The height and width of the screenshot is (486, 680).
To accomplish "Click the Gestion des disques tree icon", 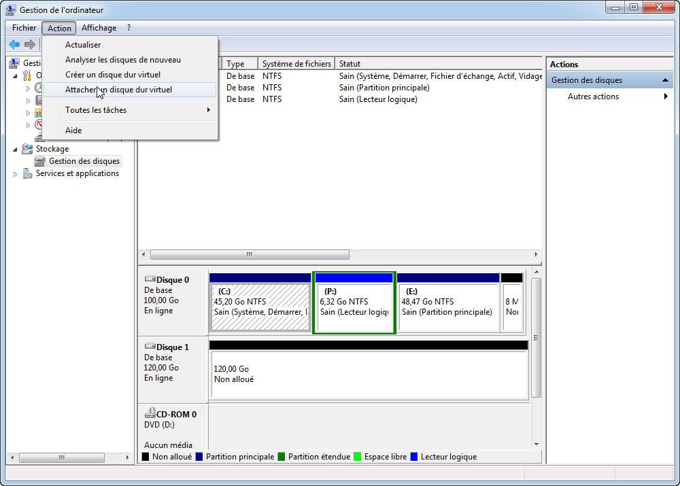I will point(40,161).
